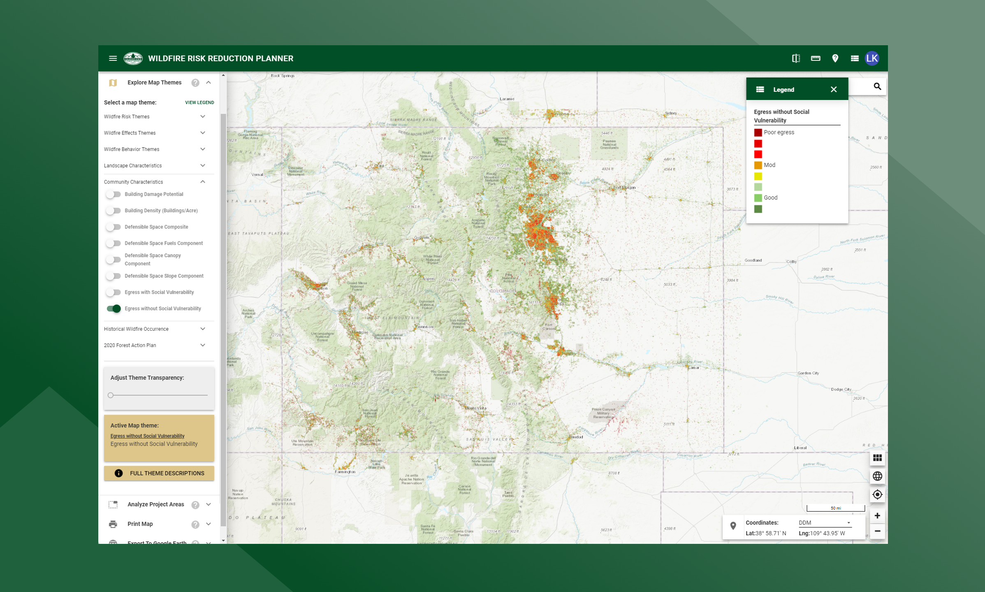Viewport: 985px width, 592px height.
Task: Click the globe full extent icon
Action: pyautogui.click(x=877, y=476)
